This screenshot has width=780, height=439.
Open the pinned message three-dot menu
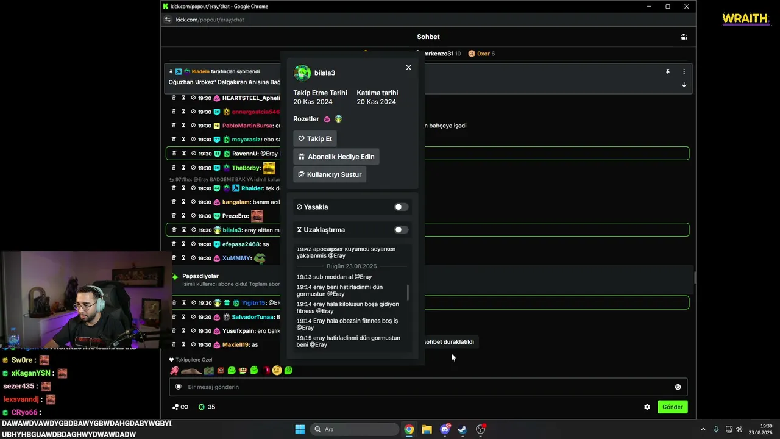point(684,71)
